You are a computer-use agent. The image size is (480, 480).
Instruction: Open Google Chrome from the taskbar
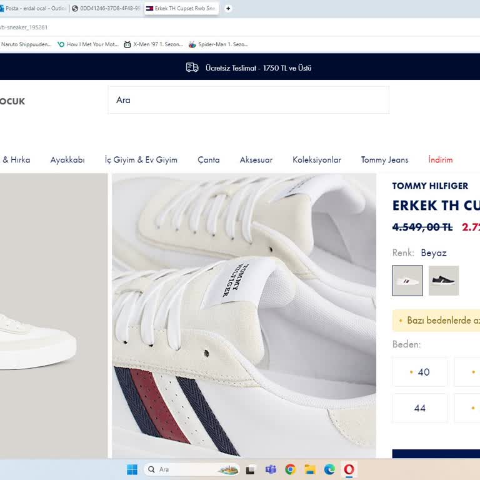(290, 469)
